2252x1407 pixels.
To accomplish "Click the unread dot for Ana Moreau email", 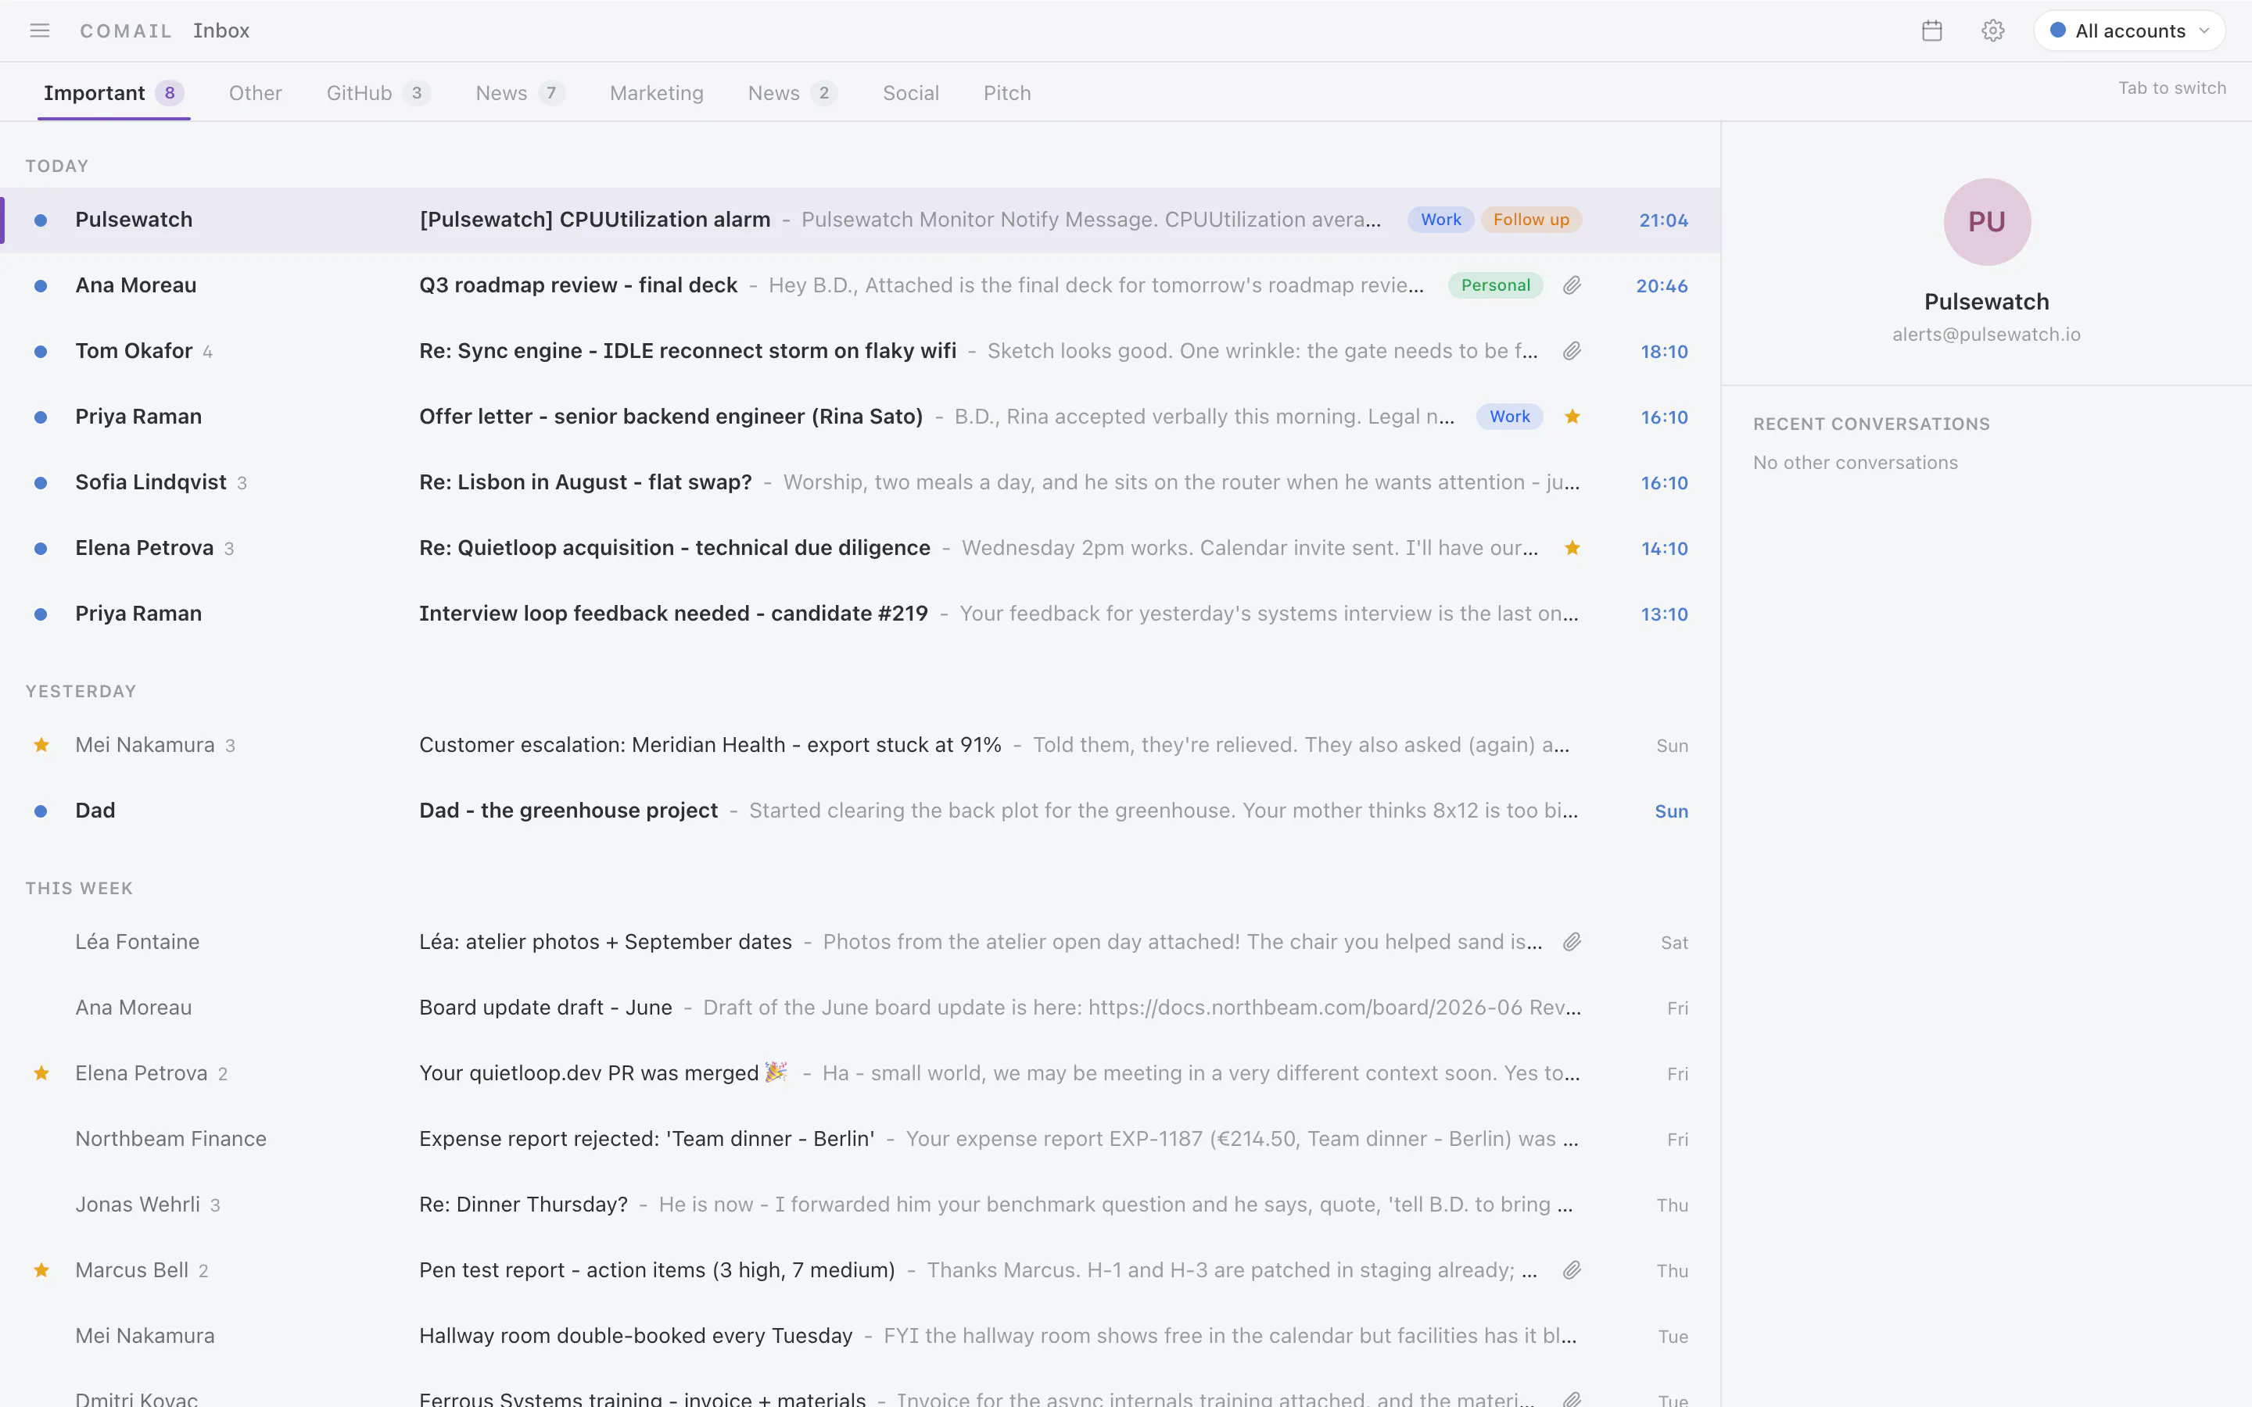I will 41,285.
